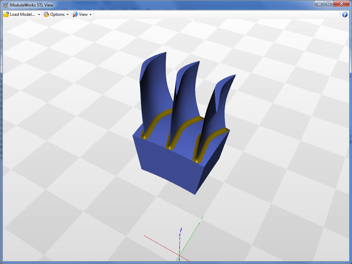Expand the View dropdown arrow
Viewport: 352px width, 264px height.
[90, 14]
